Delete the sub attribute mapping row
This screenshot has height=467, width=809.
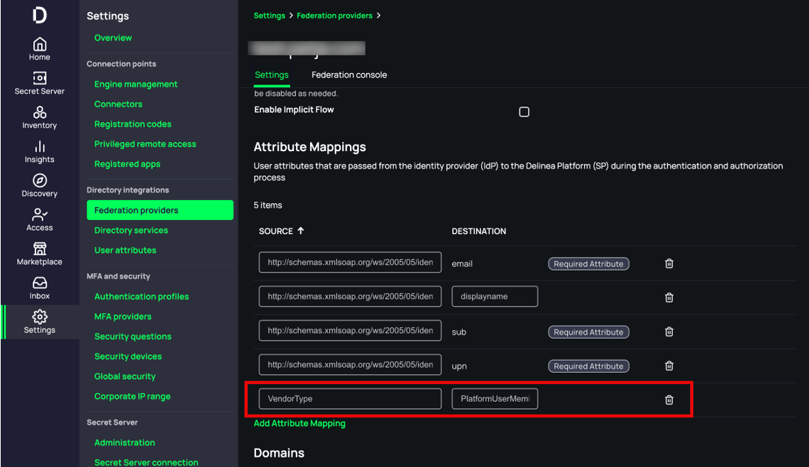click(669, 332)
